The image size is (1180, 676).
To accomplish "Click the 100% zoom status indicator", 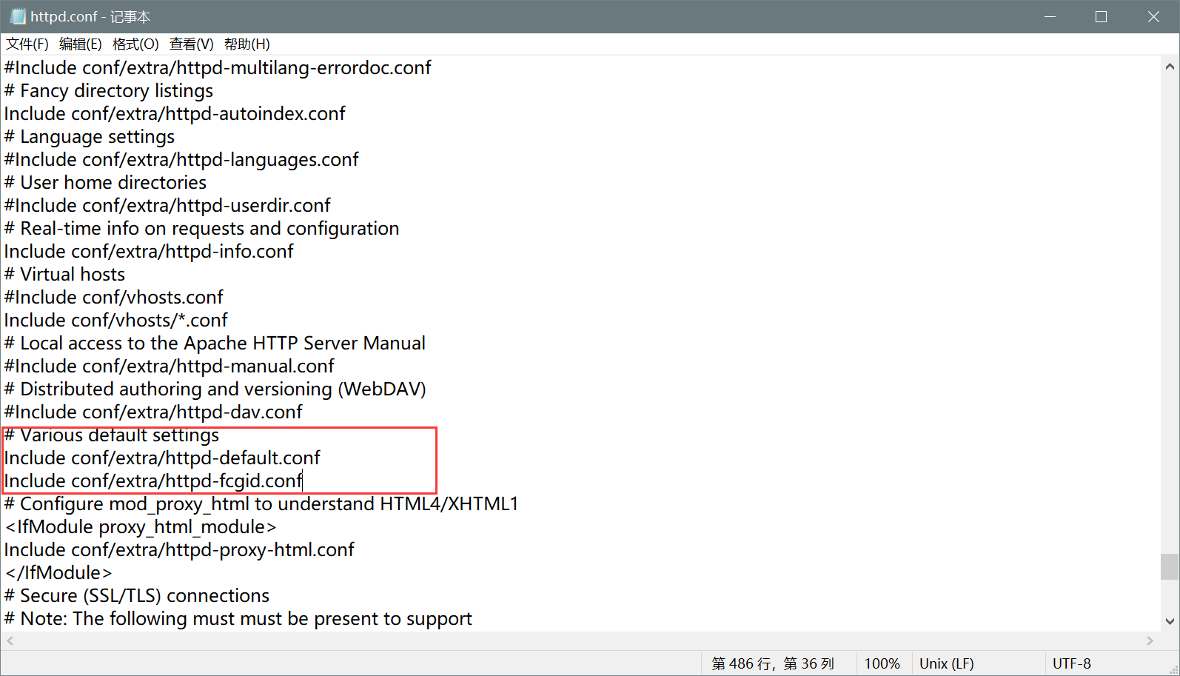I will tap(882, 664).
